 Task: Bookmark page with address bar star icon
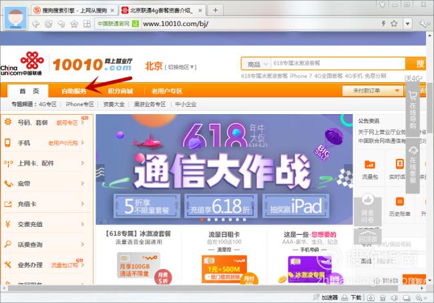pos(394,23)
